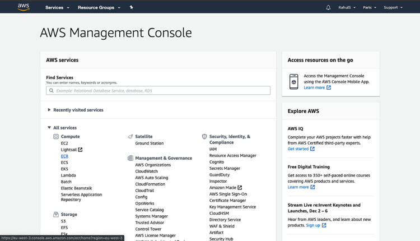Click Learn more under mobile app
This screenshot has height=241, width=420.
(314, 87)
